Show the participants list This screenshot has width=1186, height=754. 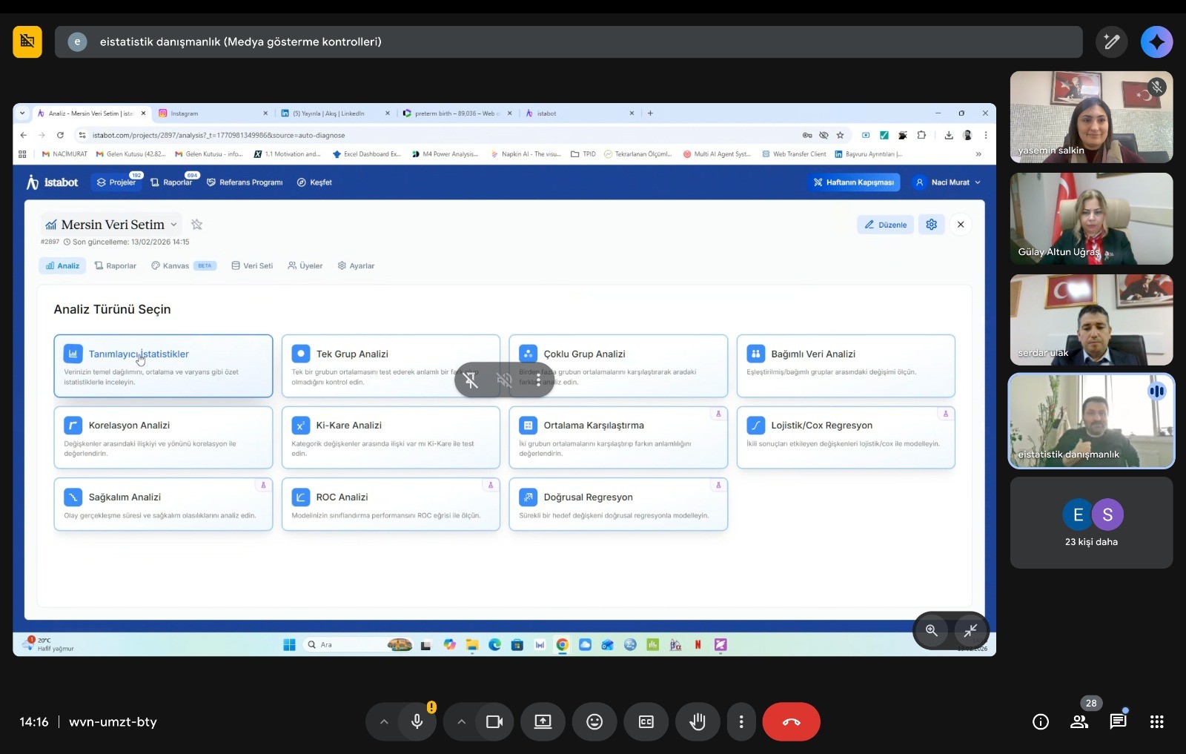pos(1079,721)
